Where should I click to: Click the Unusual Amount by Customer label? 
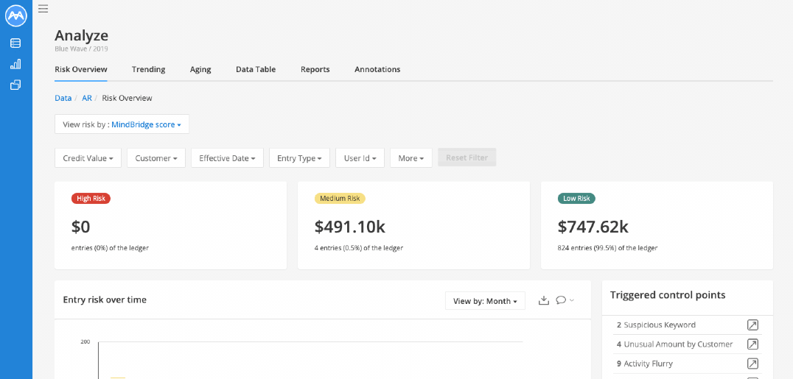click(x=678, y=344)
